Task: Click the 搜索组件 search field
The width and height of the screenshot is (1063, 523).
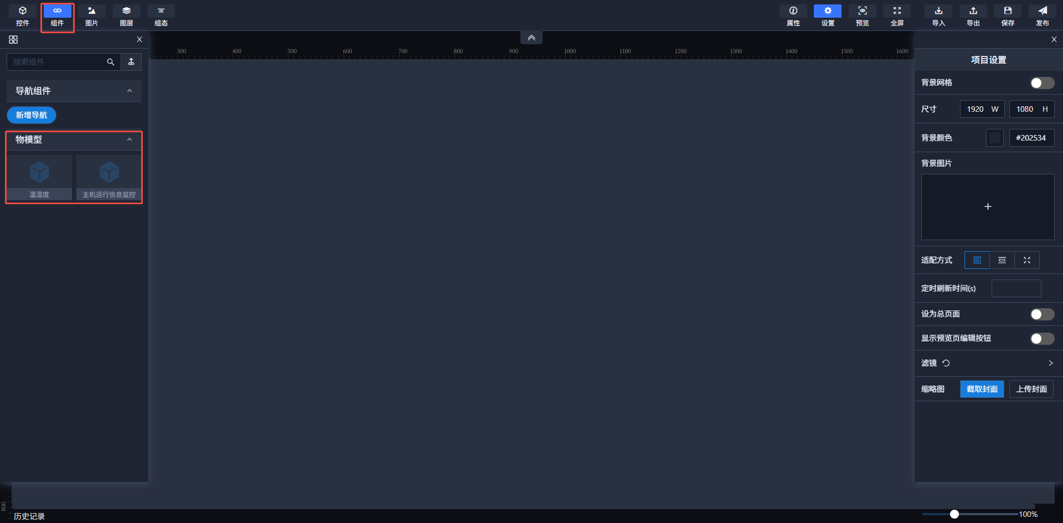Action: click(x=58, y=62)
